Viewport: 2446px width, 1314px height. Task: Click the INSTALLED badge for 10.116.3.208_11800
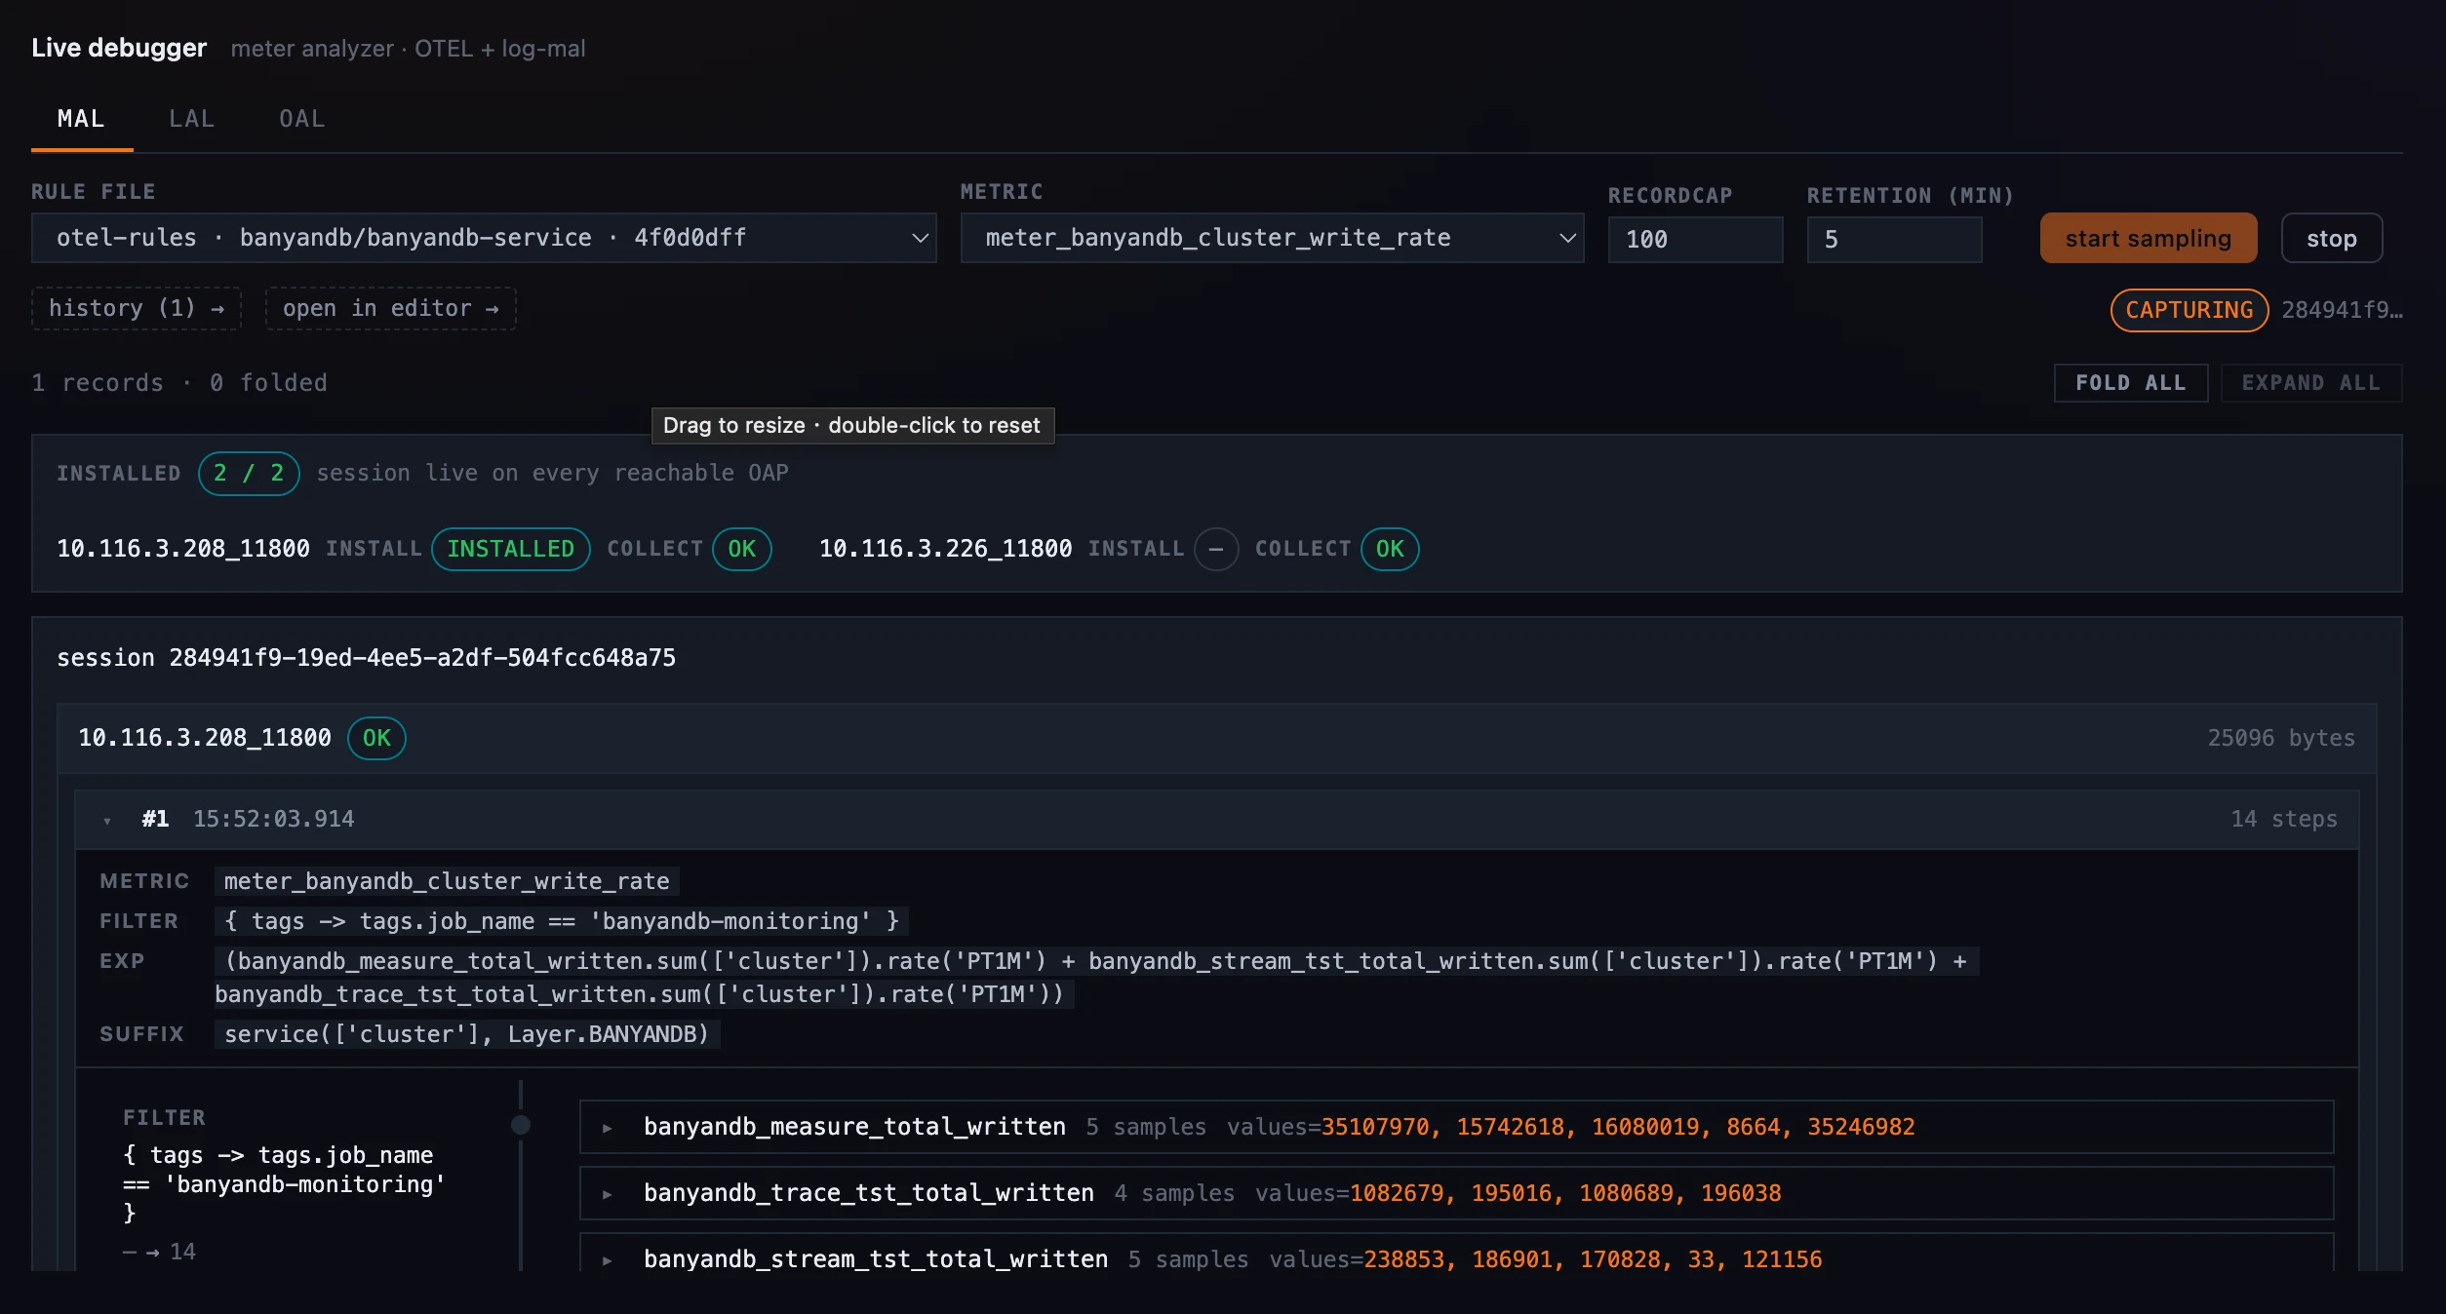coord(511,549)
